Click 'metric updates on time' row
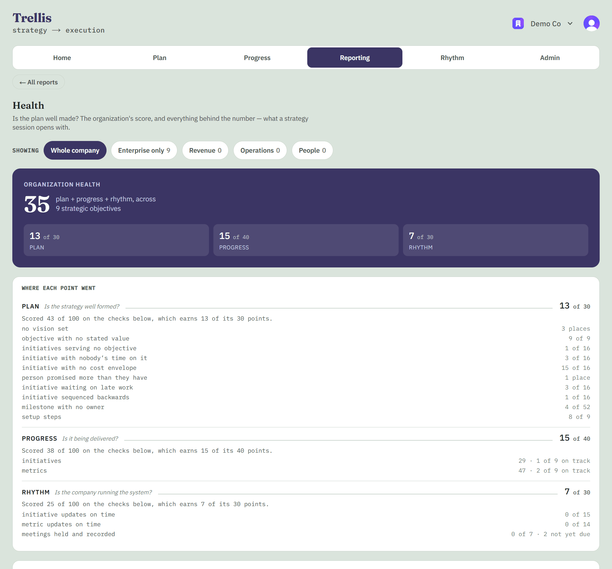Image resolution: width=612 pixels, height=569 pixels. 306,524
